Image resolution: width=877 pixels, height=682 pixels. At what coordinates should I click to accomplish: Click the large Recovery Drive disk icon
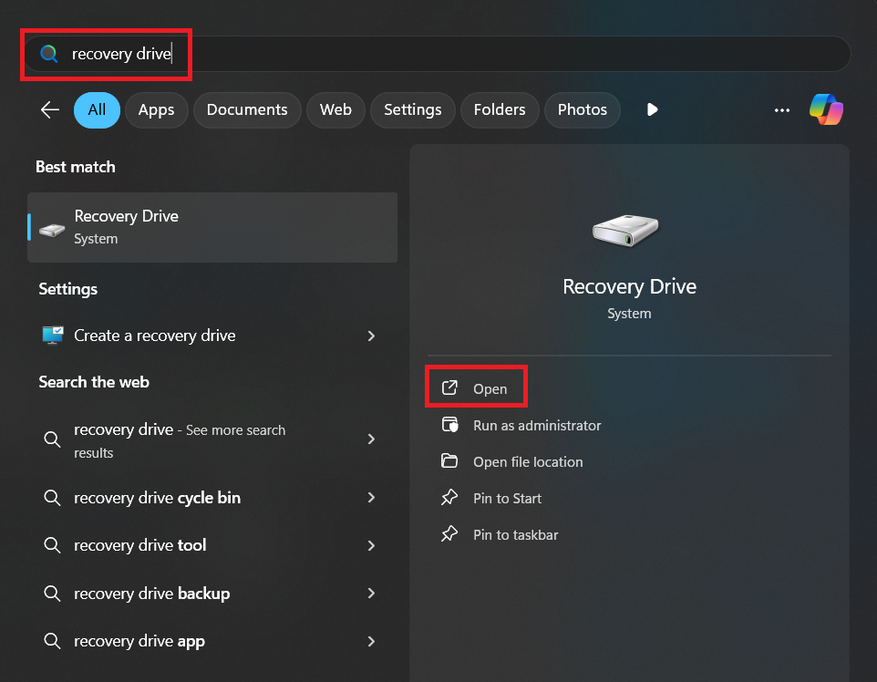point(625,230)
